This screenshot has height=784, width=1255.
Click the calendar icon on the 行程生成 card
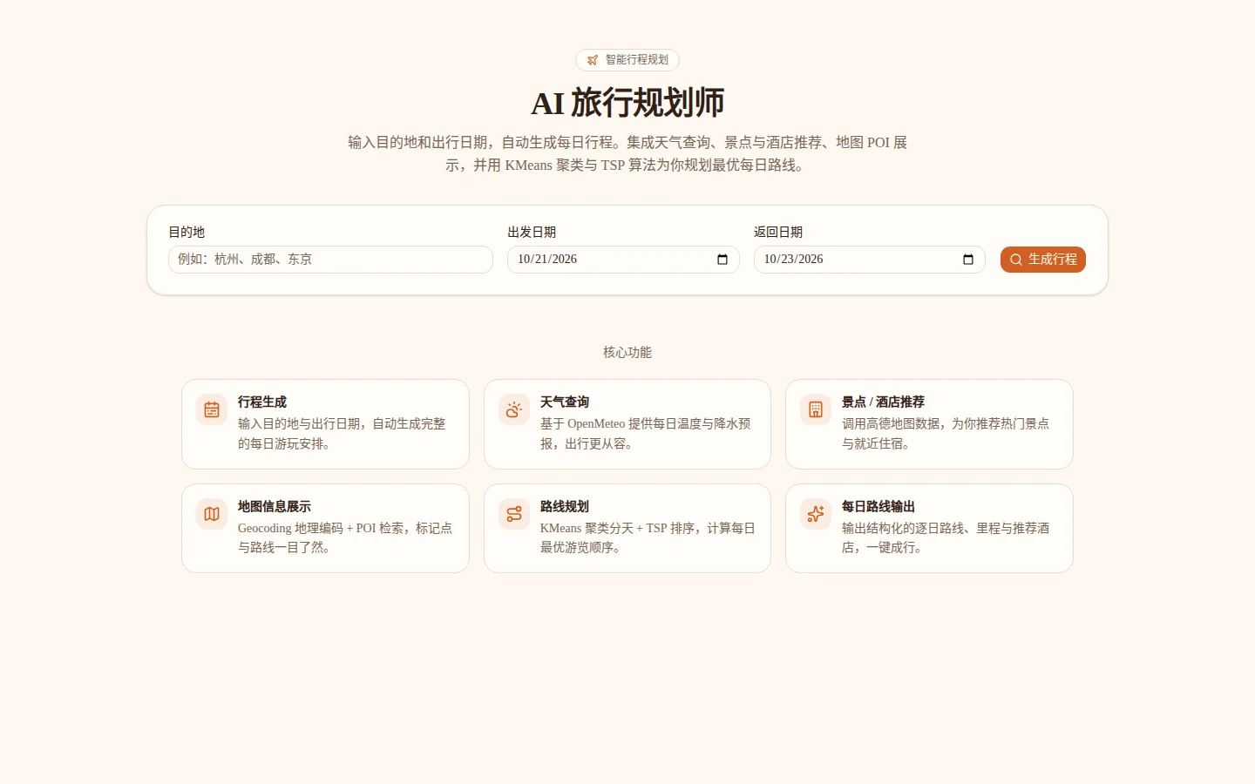tap(212, 409)
